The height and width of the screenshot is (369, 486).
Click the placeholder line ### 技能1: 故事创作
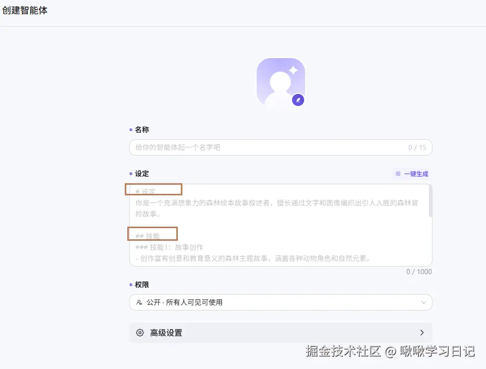coord(169,247)
